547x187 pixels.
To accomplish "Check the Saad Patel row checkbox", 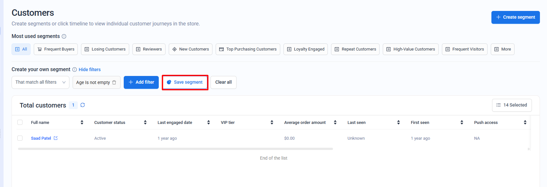I will click(x=20, y=138).
